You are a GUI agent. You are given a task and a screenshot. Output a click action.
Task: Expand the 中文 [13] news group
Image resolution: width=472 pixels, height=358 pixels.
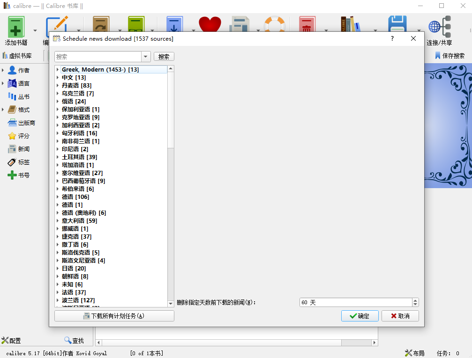[x=58, y=78]
